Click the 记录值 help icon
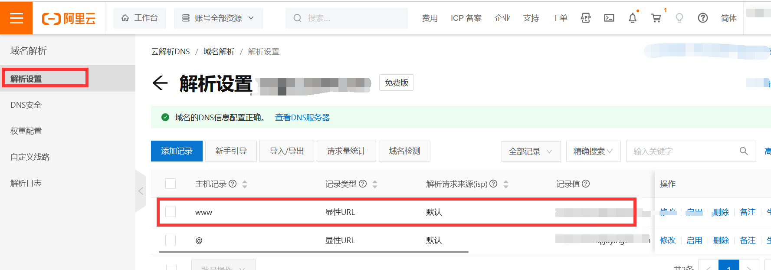The width and height of the screenshot is (771, 270). click(x=586, y=184)
